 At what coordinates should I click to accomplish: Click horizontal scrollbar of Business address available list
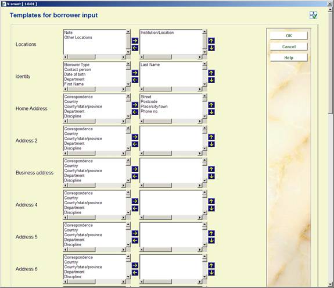(95, 186)
